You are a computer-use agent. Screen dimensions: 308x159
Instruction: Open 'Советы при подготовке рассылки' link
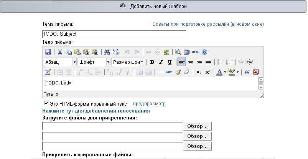coord(208,24)
